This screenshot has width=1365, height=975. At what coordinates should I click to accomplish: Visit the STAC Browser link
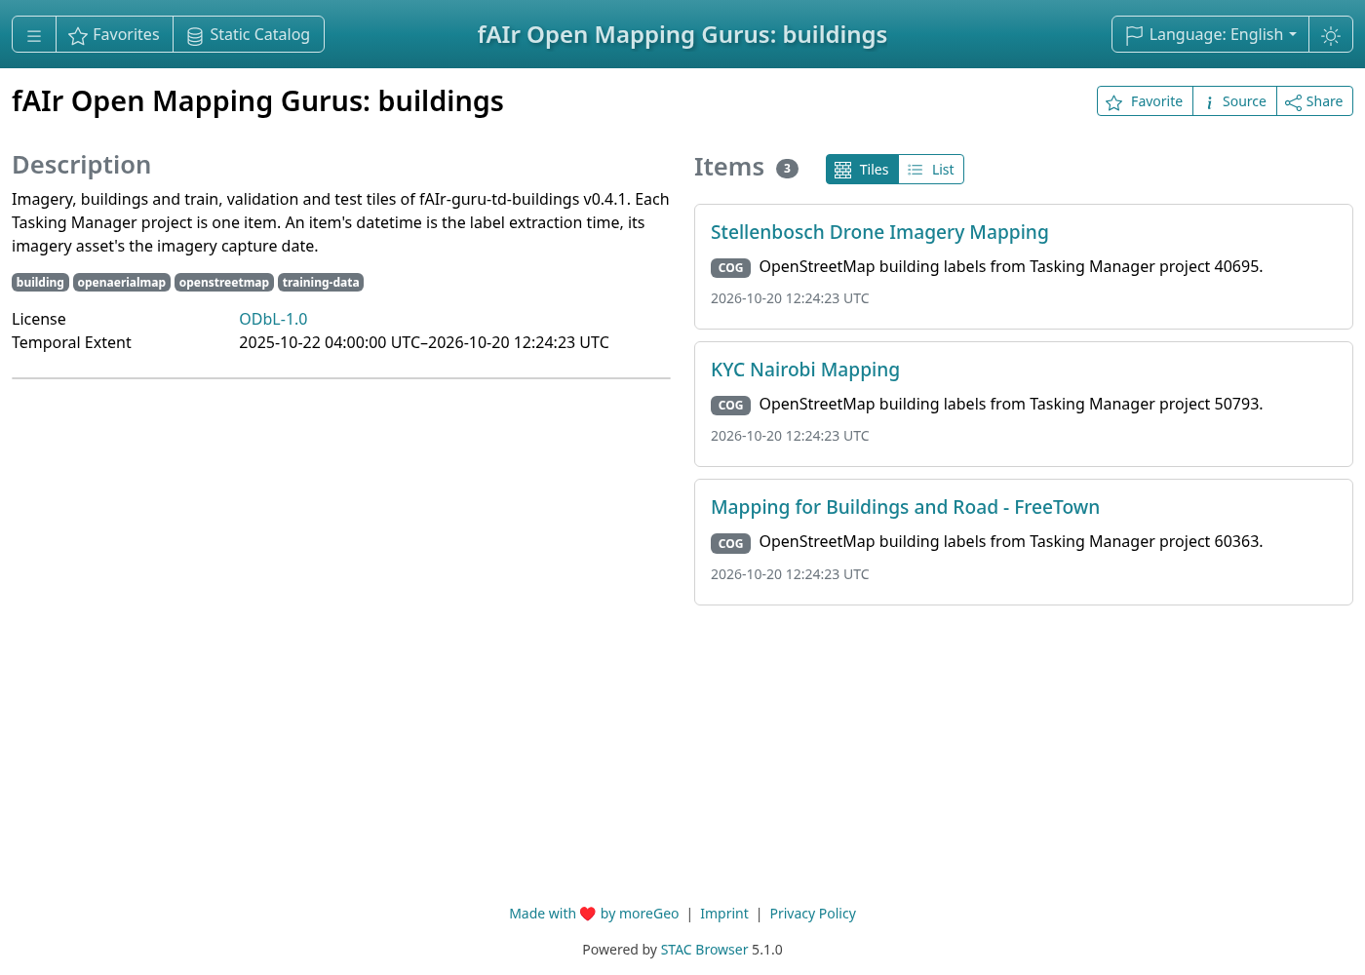pos(704,950)
